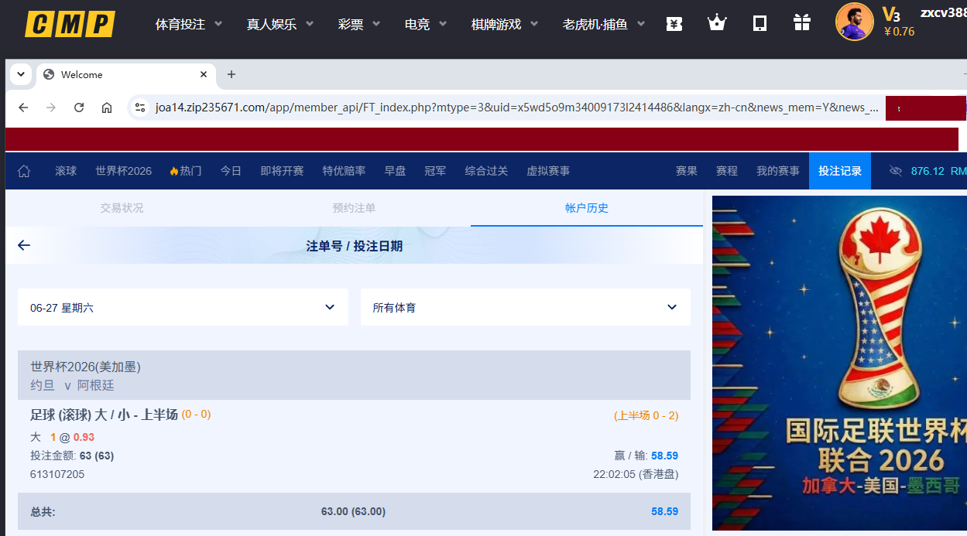The height and width of the screenshot is (536, 967).
Task: Open 赛果 results link
Action: (687, 171)
